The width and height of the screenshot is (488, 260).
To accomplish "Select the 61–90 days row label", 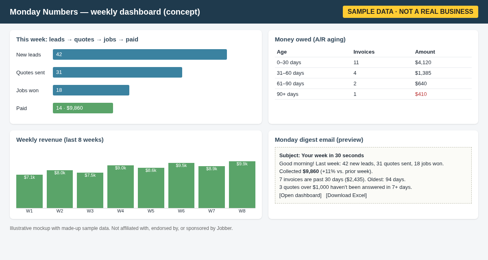I will [290, 83].
